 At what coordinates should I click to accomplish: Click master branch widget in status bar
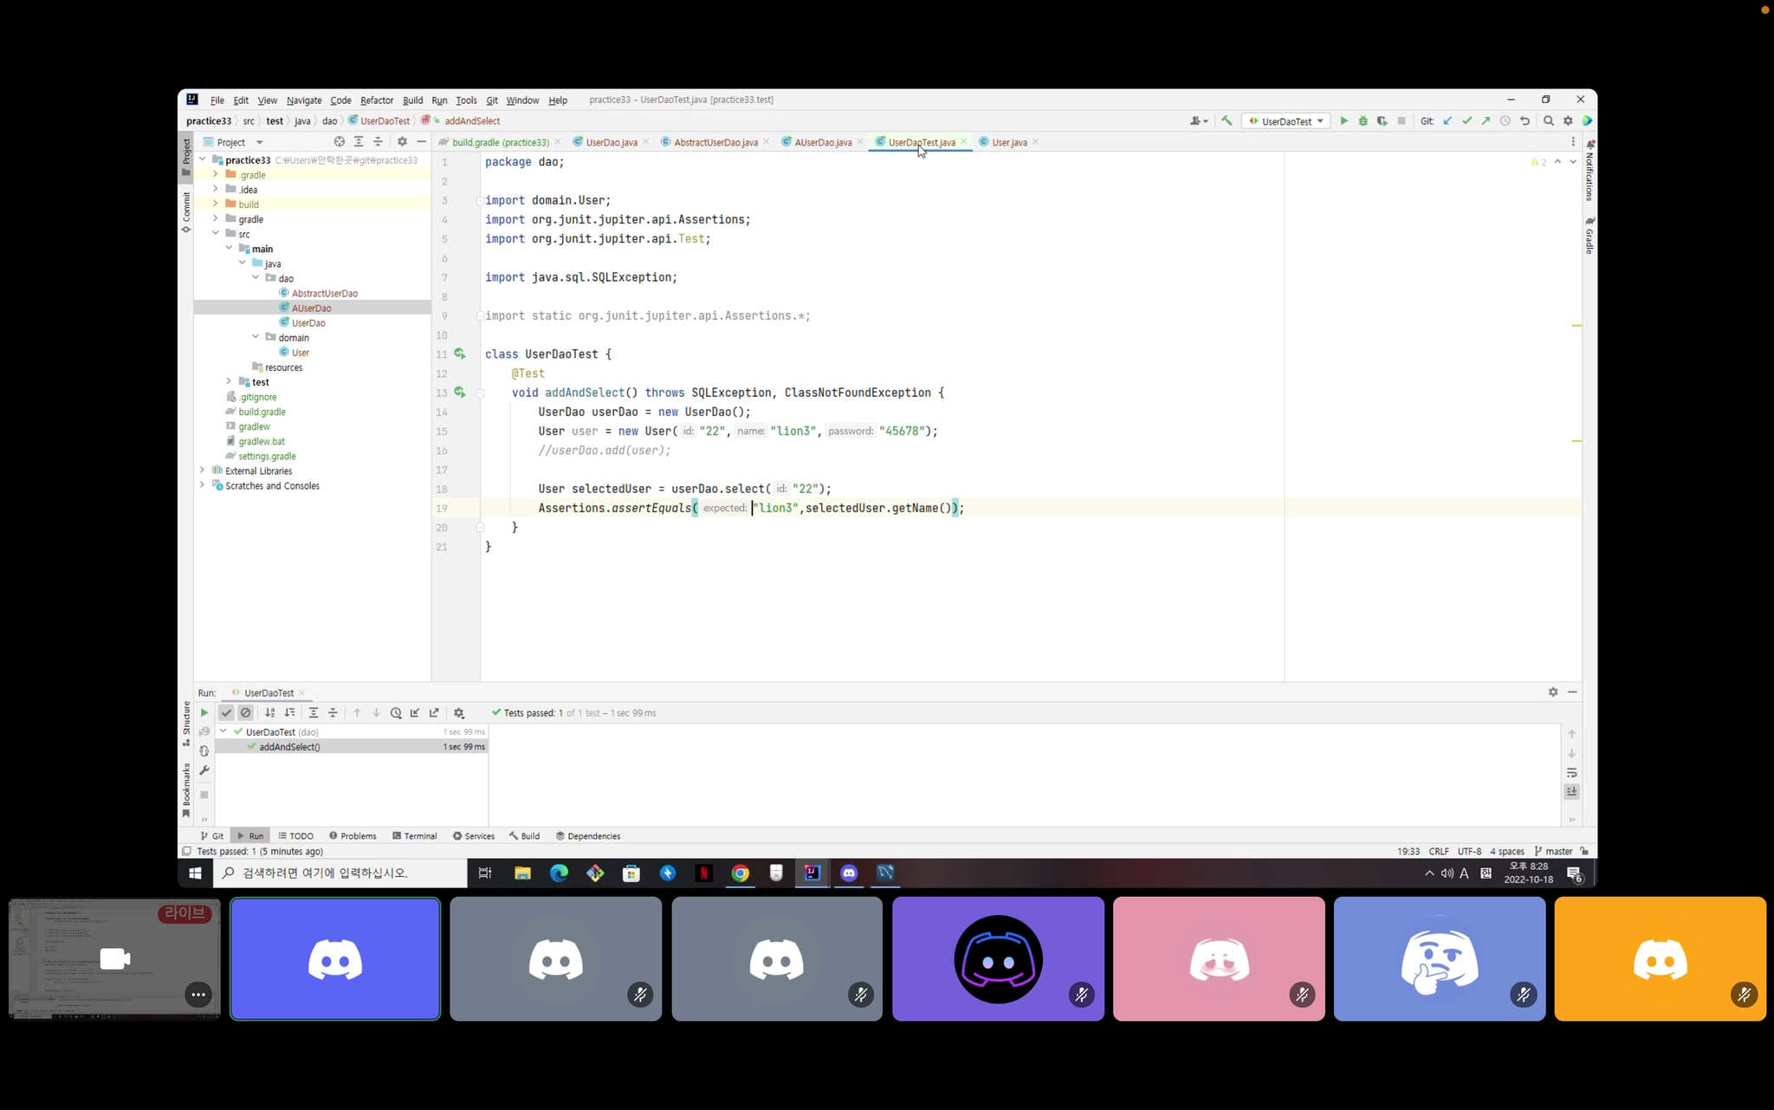(x=1554, y=851)
